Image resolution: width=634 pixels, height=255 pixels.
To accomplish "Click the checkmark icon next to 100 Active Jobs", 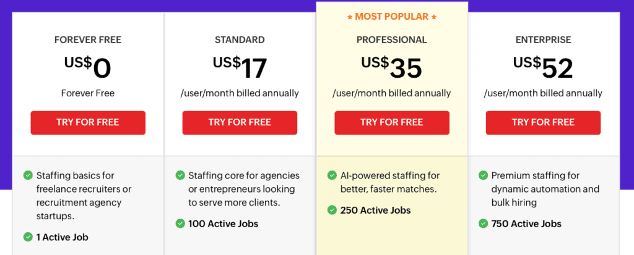I will [x=180, y=224].
